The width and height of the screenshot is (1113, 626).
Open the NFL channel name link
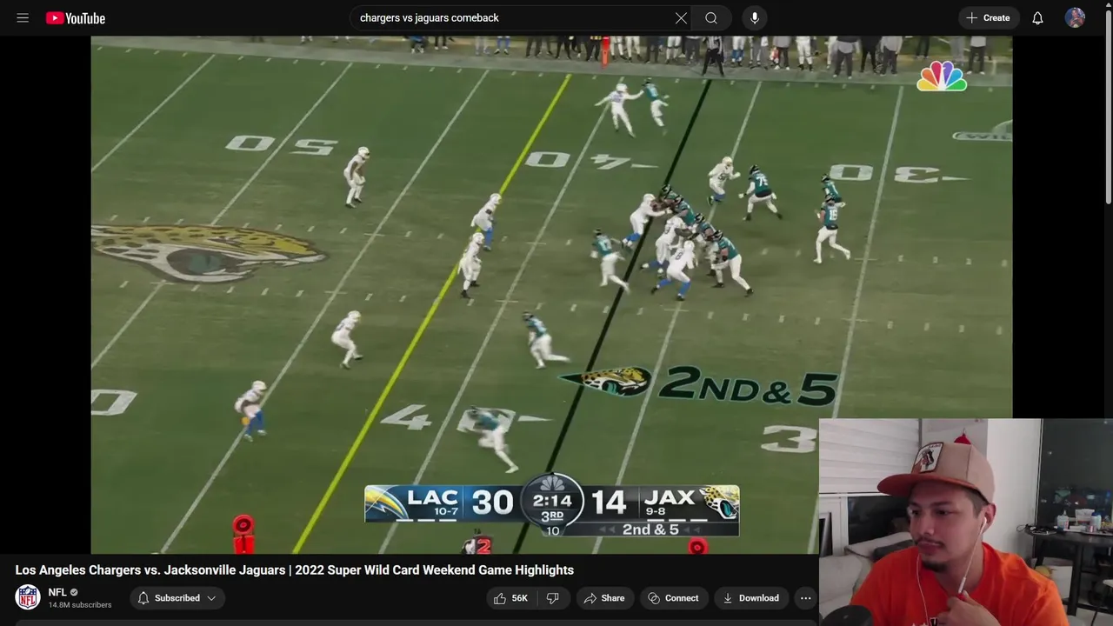click(57, 592)
